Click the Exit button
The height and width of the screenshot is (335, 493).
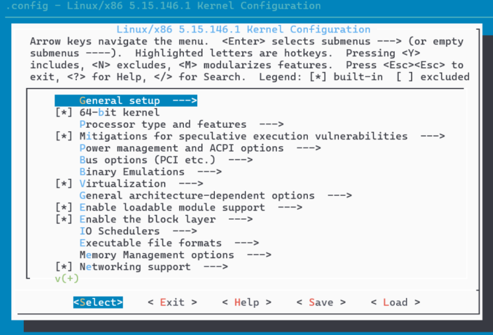[x=173, y=303]
